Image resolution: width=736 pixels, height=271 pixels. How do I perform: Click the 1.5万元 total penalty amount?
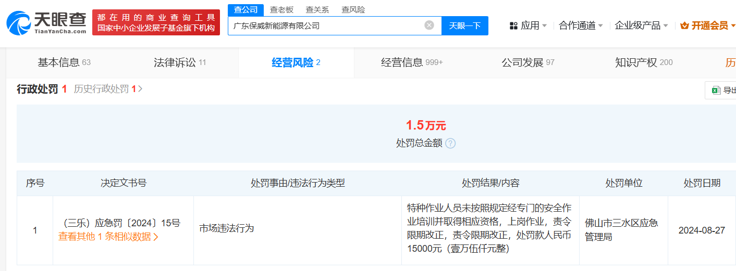click(x=426, y=125)
